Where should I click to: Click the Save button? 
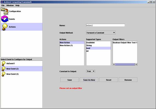[70, 80]
